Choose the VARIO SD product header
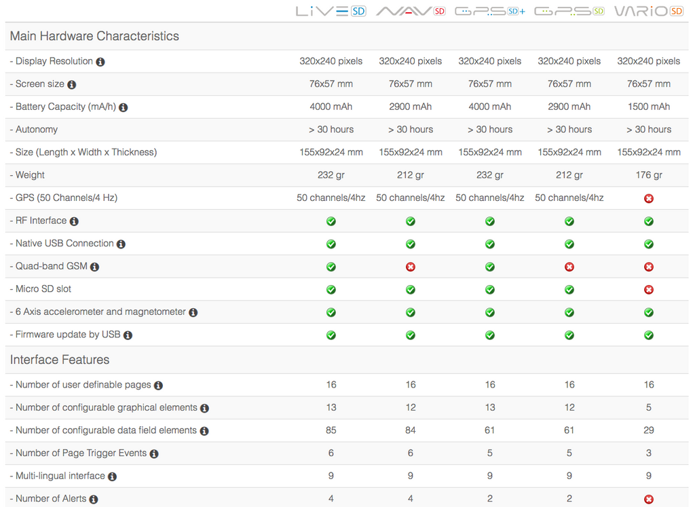 pos(648,11)
